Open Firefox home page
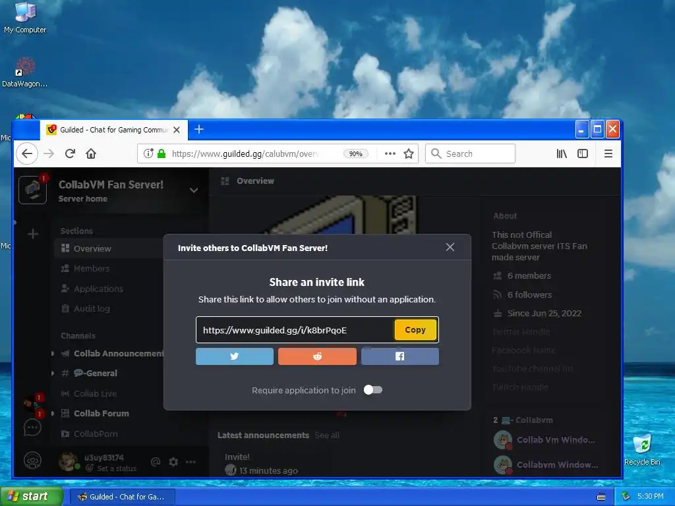The height and width of the screenshot is (506, 675). pyautogui.click(x=91, y=154)
